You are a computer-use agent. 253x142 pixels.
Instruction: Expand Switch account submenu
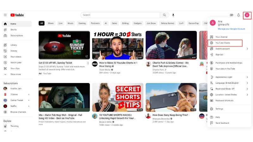coord(229,49)
